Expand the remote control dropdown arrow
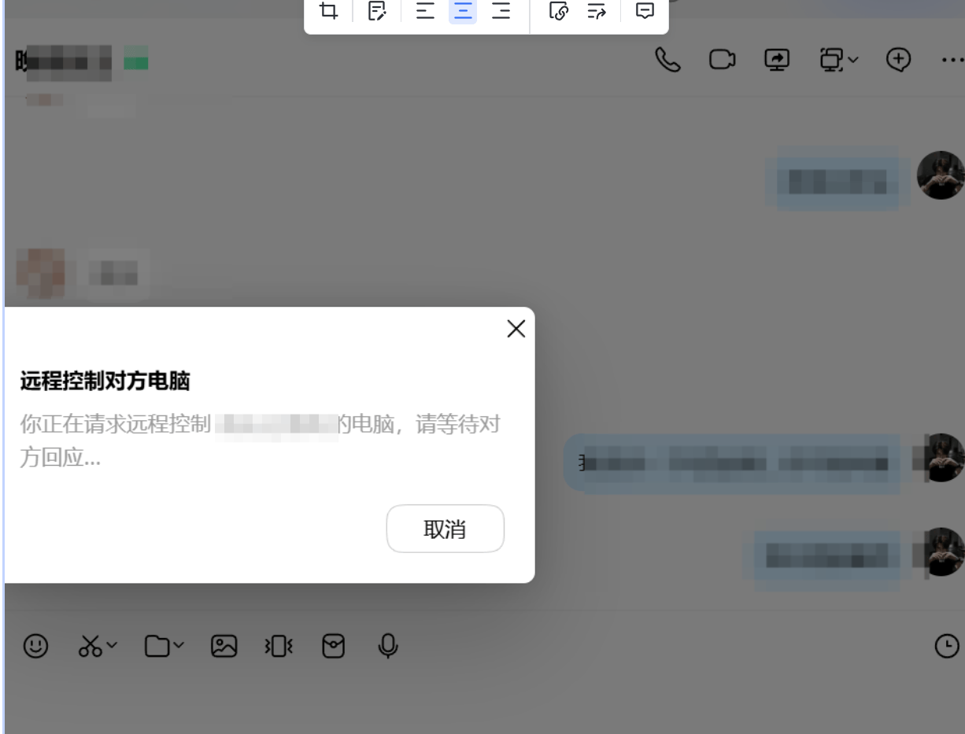Screen dimensions: 965x734 coord(853,60)
